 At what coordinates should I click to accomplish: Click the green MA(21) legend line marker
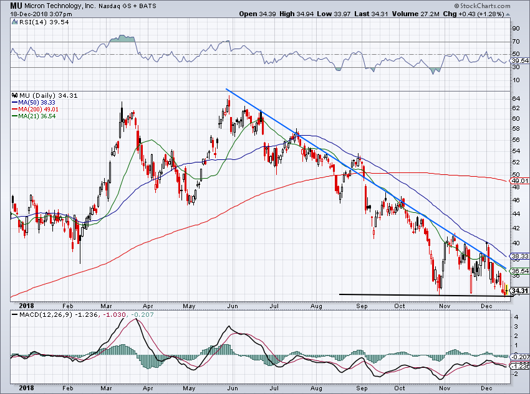14,116
